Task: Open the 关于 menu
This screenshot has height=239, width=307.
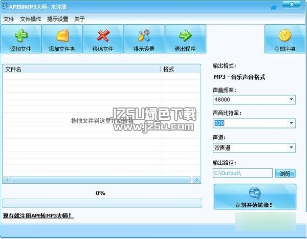Action: click(x=79, y=19)
